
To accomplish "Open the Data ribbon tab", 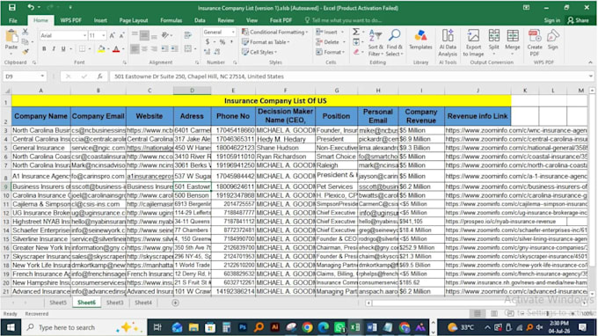I will [x=200, y=20].
